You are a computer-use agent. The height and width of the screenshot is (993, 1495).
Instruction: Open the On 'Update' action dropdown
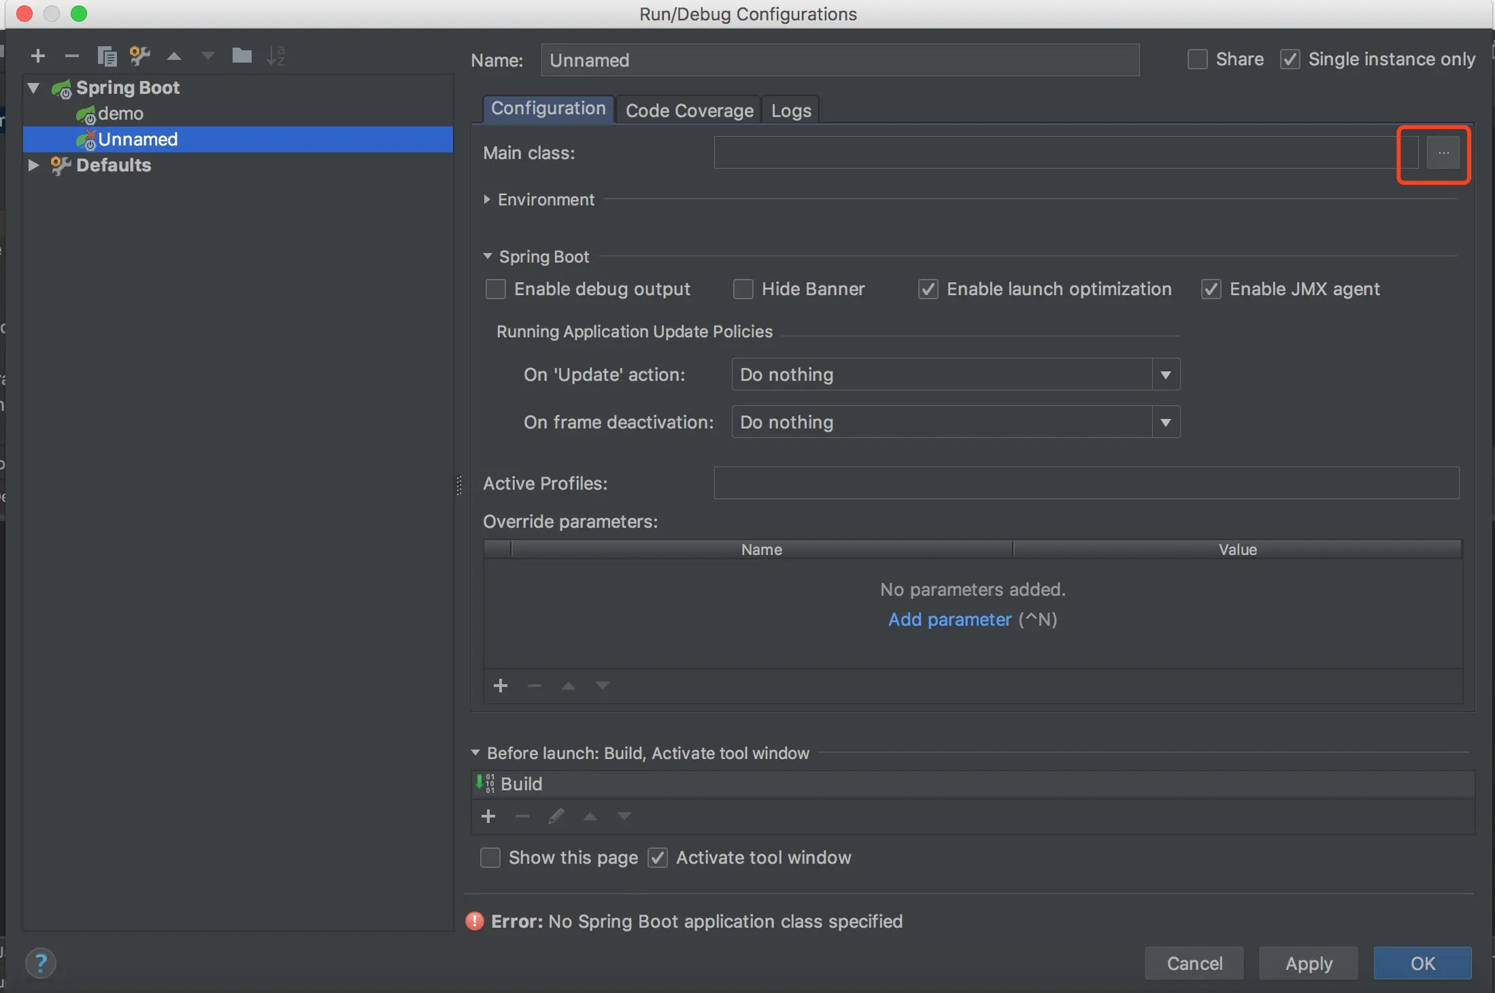(955, 375)
